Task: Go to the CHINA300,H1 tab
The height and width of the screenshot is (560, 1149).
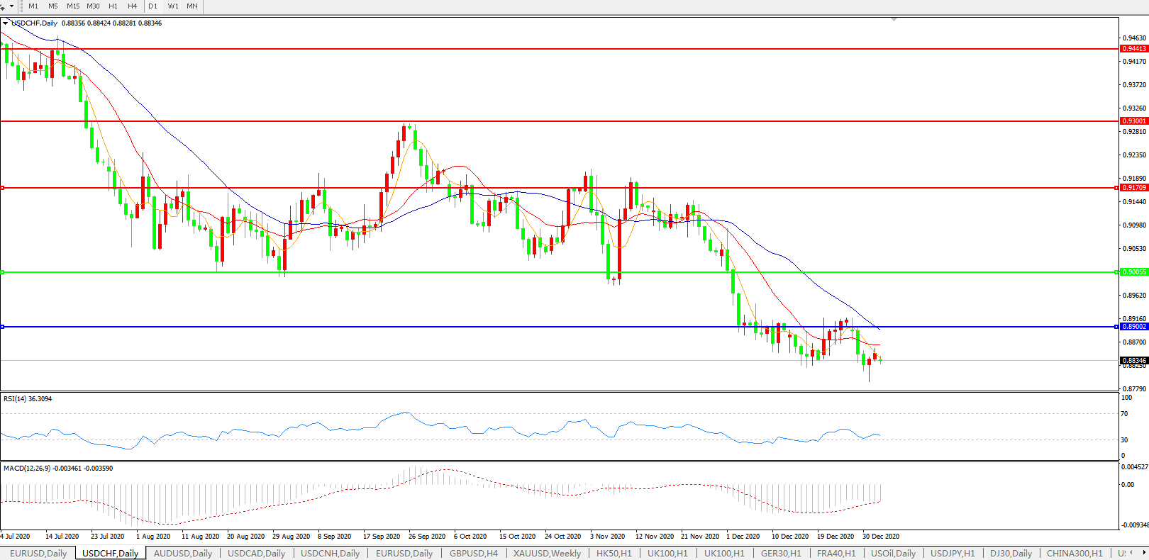Action: [x=1075, y=554]
